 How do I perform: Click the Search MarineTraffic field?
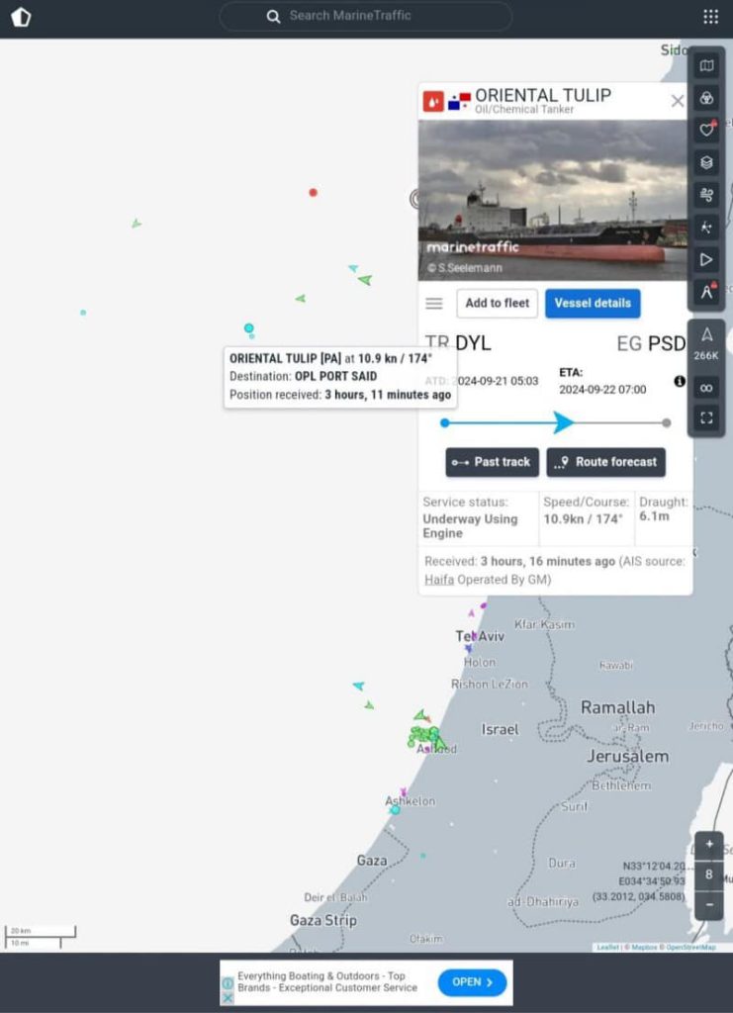coord(366,16)
